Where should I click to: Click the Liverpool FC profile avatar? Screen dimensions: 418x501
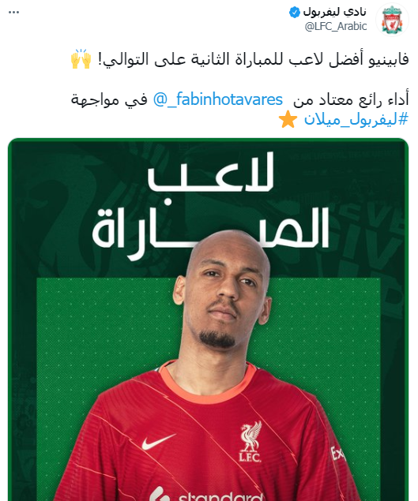coord(392,20)
